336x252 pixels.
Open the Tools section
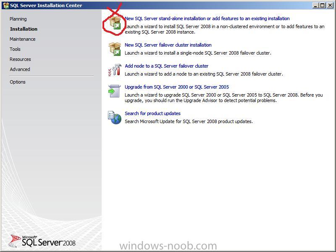pos(15,49)
